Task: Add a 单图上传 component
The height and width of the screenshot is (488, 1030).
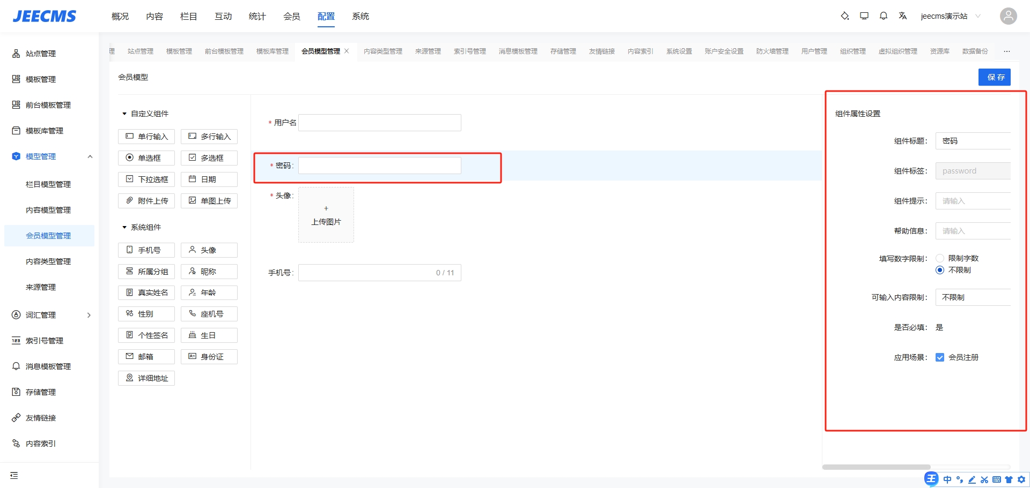Action: [x=209, y=201]
